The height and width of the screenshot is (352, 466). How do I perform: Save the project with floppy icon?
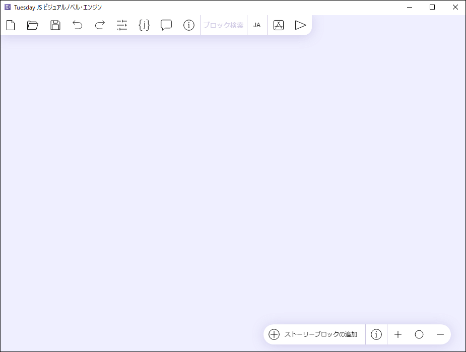[x=55, y=25]
